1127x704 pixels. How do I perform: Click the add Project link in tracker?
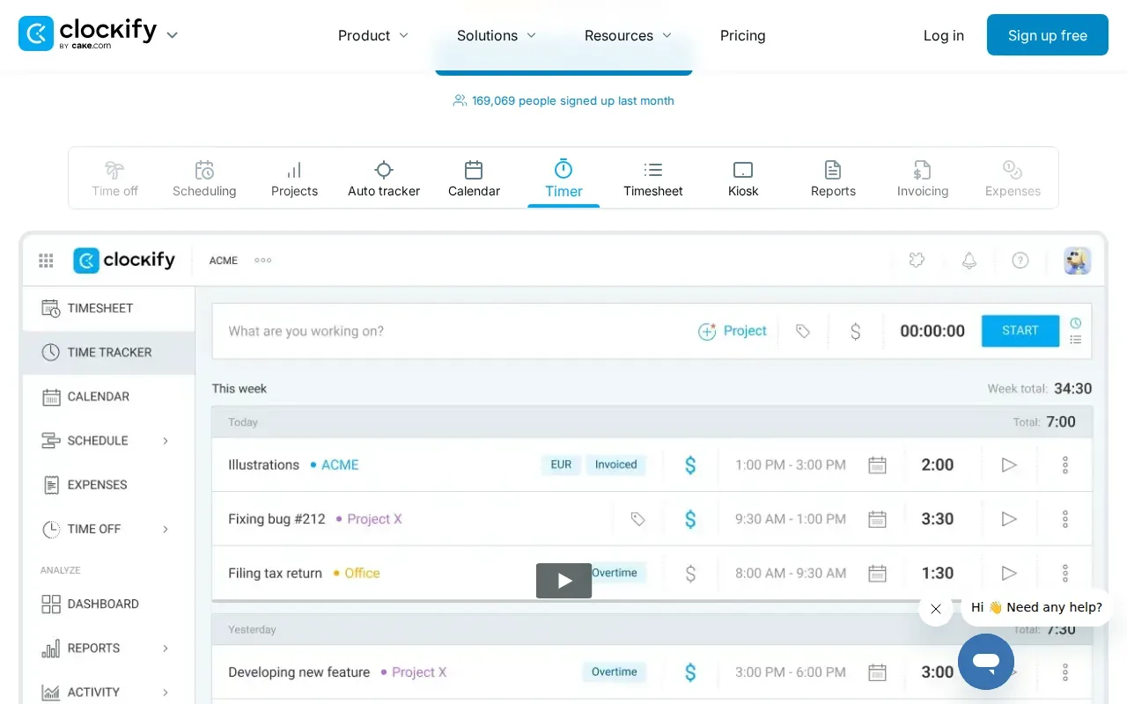[733, 331]
